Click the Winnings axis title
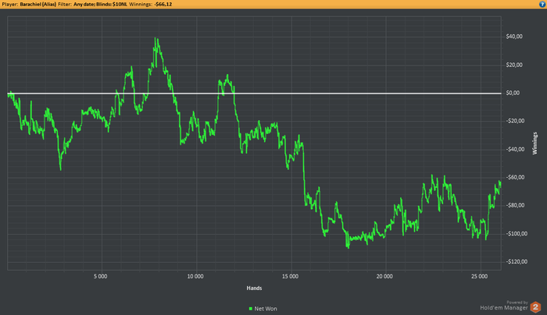The image size is (547, 315). pos(534,143)
